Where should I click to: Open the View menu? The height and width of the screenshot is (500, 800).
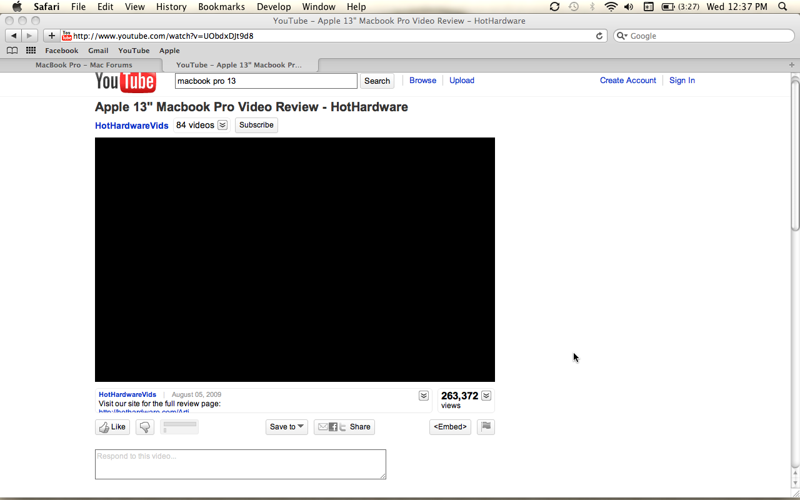[x=134, y=7]
